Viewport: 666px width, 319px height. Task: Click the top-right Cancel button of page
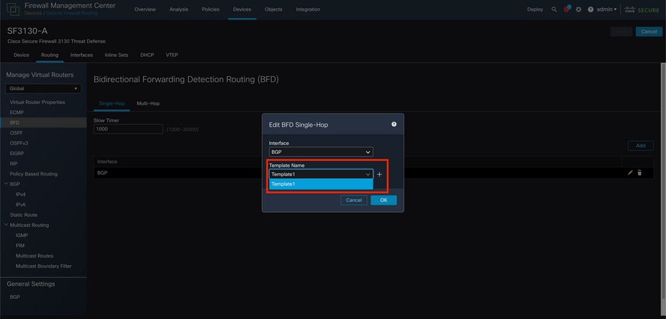pyautogui.click(x=649, y=31)
